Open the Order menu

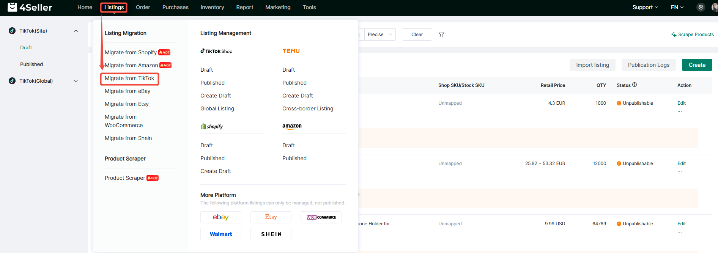coord(143,7)
